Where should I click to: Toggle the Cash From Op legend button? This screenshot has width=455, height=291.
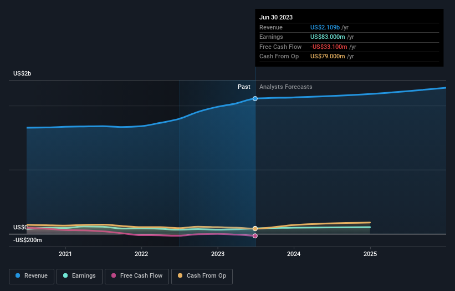coord(202,276)
